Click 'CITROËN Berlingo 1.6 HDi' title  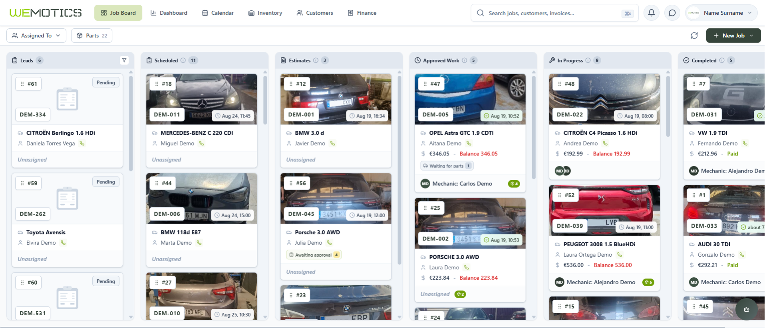tap(61, 133)
